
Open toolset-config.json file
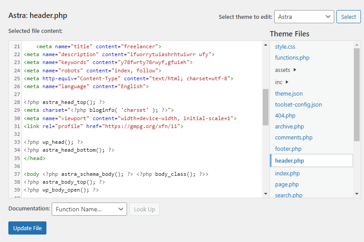tap(298, 104)
